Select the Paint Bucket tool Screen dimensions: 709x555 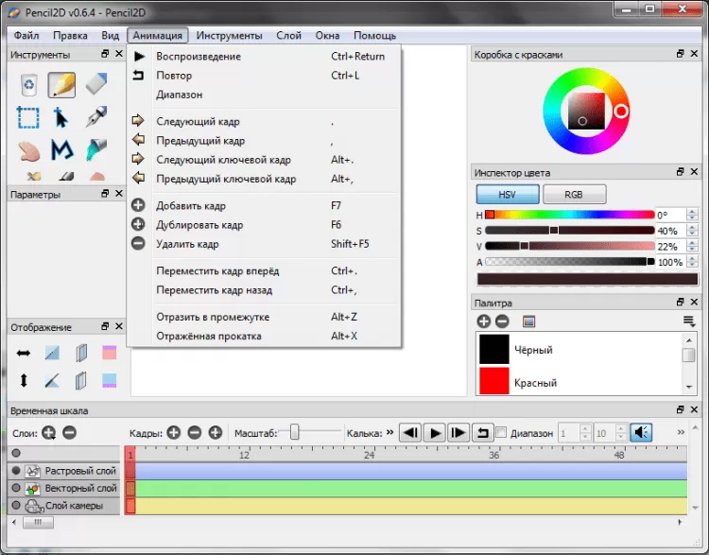[x=96, y=149]
